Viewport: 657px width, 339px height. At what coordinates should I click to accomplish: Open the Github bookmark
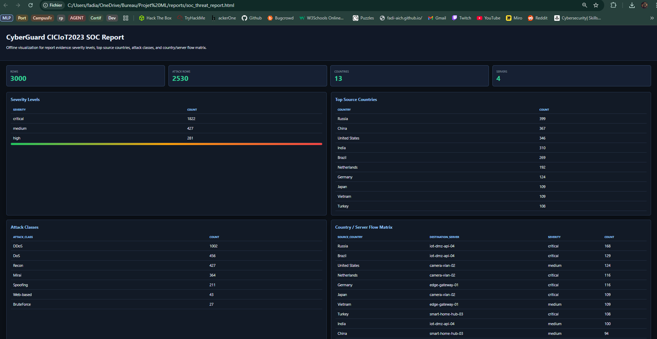252,18
